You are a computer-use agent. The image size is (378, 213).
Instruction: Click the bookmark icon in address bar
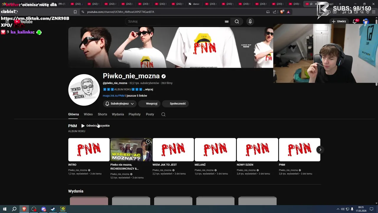(x=75, y=12)
